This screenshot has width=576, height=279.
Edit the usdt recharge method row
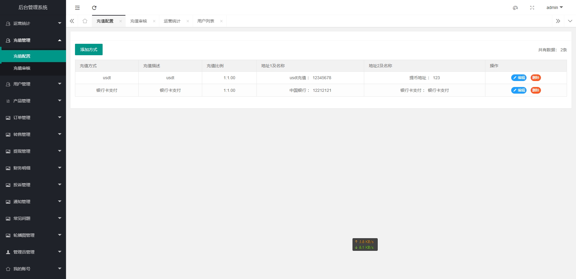click(x=519, y=78)
